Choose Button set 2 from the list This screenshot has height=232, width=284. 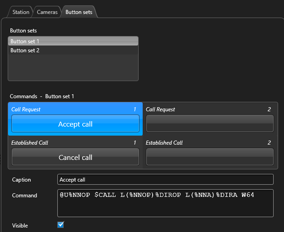click(73, 50)
